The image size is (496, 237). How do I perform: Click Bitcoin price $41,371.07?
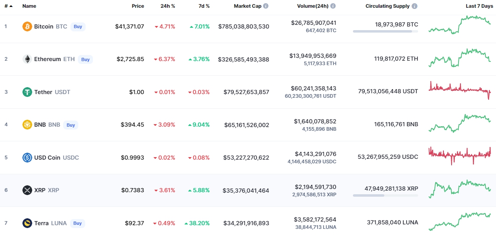click(129, 26)
